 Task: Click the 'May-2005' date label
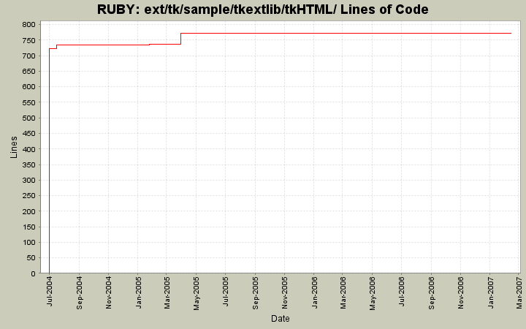(x=197, y=293)
